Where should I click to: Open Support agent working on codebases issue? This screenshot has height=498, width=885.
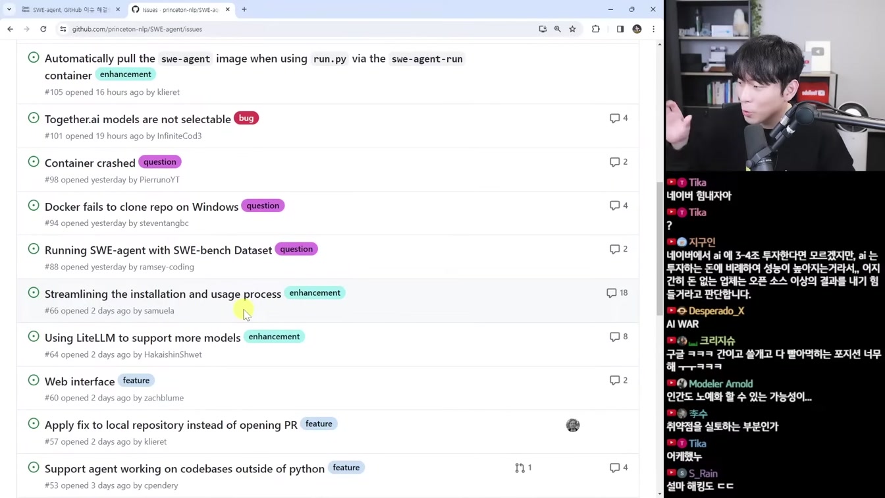(184, 469)
